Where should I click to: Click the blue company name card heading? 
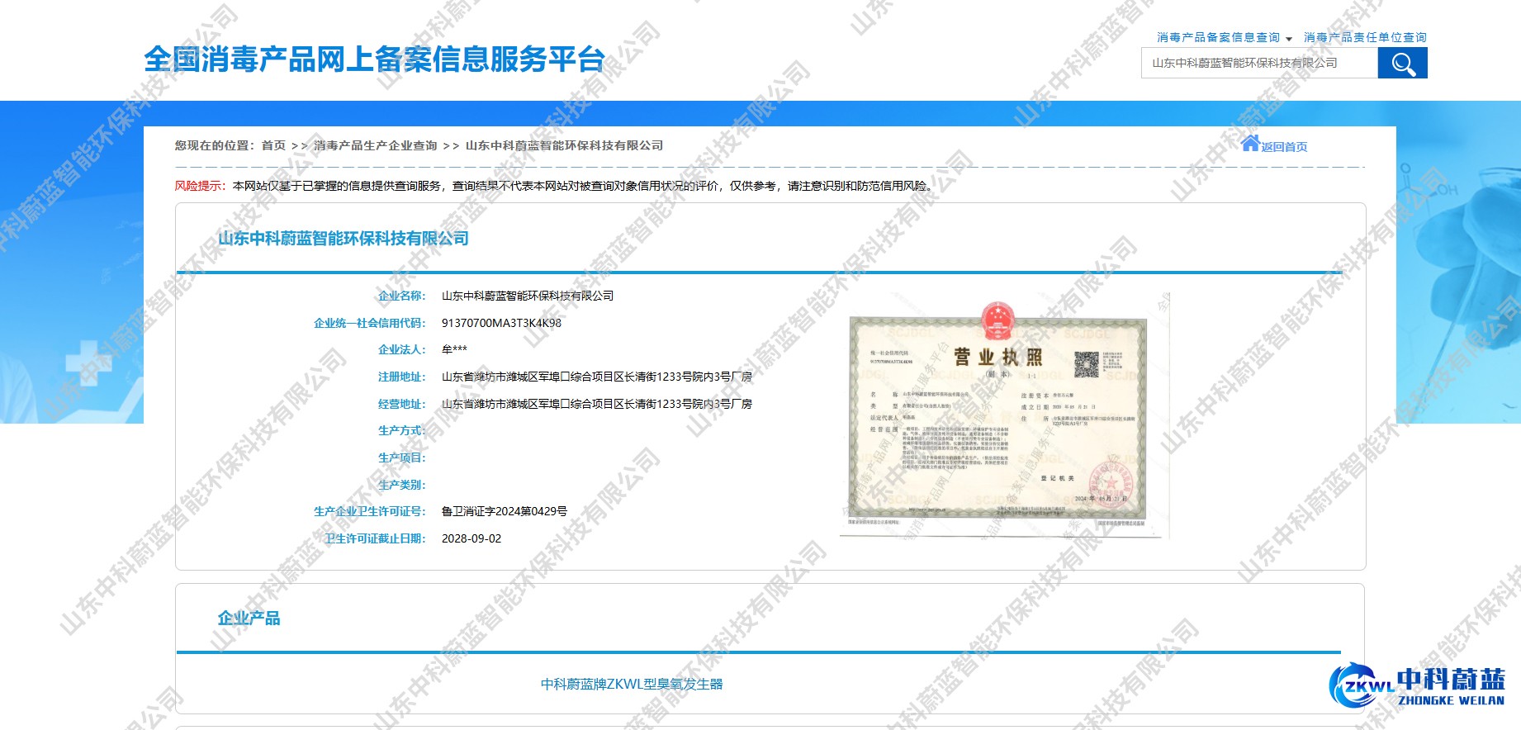344,239
